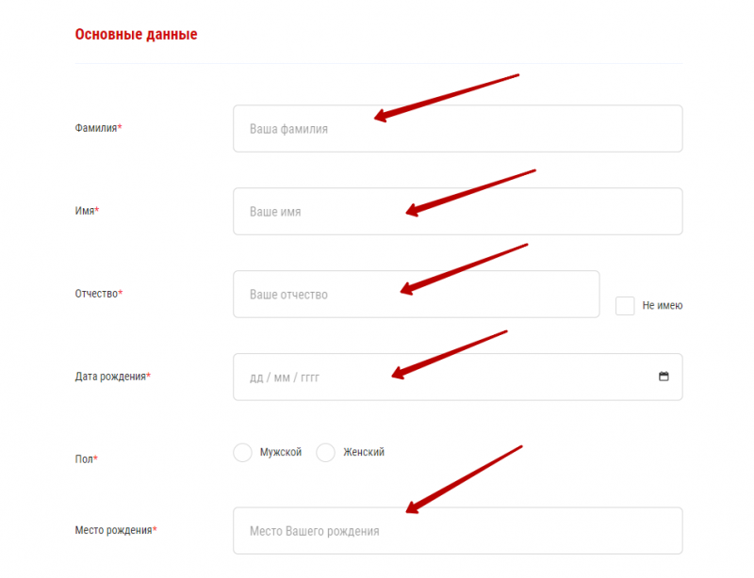Focus the "Место Вашего рождения" field
Viewport: 754px width, 578px height.
point(457,531)
